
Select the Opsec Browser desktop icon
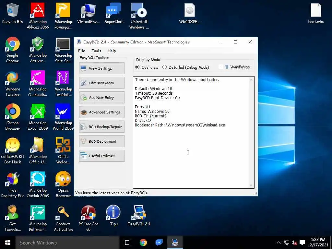click(63, 184)
